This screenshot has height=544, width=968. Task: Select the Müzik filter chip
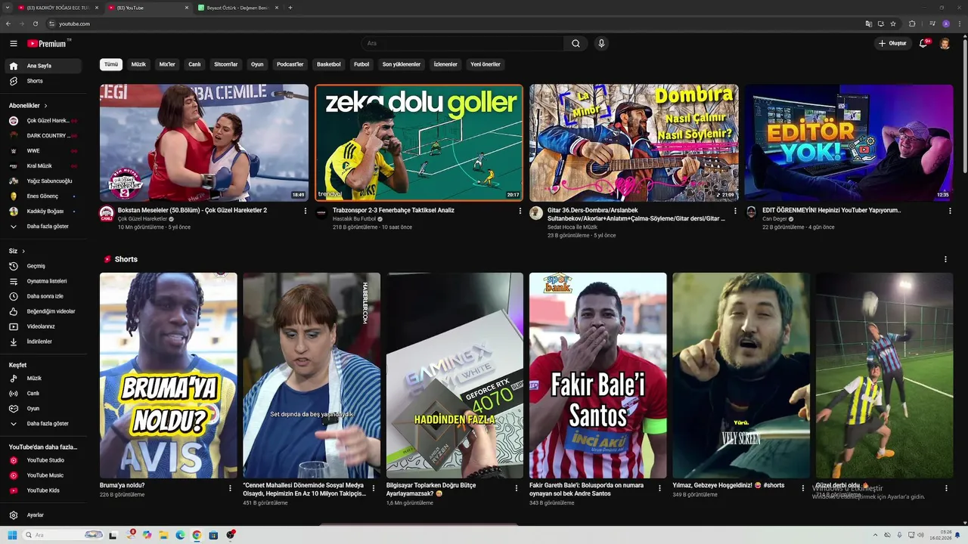138,64
